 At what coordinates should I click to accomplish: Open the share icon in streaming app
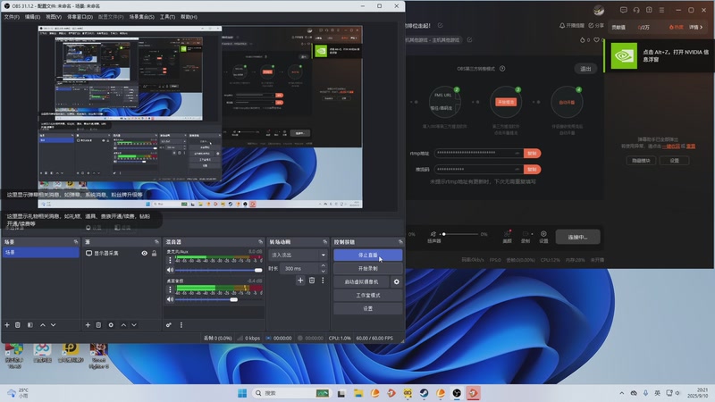pyautogui.click(x=595, y=26)
